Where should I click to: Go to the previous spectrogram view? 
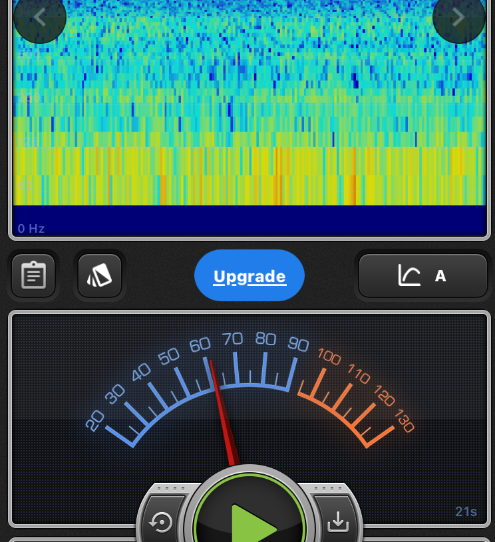39,18
